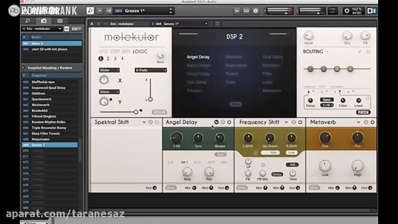Open the Edit menu in the sidebar
This screenshot has height=224, width=398.
click(76, 29)
